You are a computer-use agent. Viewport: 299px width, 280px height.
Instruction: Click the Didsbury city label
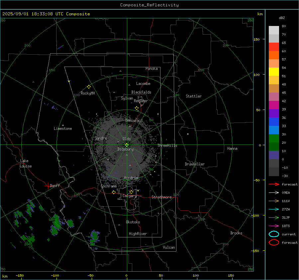pos(125,149)
